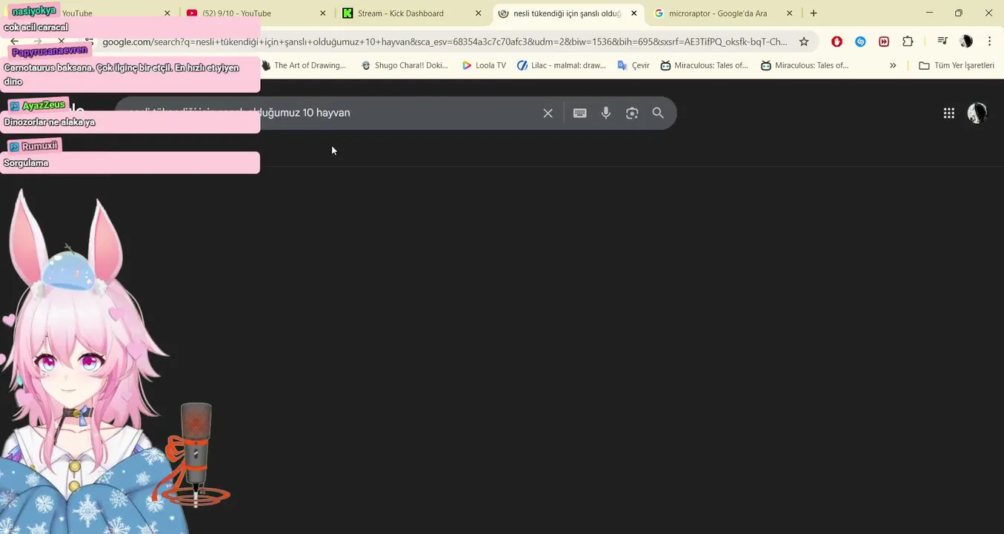Close the microraptor Google tab
The height and width of the screenshot is (534, 1004).
[789, 13]
